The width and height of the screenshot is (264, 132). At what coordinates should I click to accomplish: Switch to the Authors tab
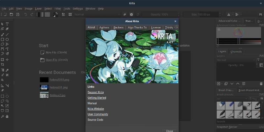click(104, 28)
